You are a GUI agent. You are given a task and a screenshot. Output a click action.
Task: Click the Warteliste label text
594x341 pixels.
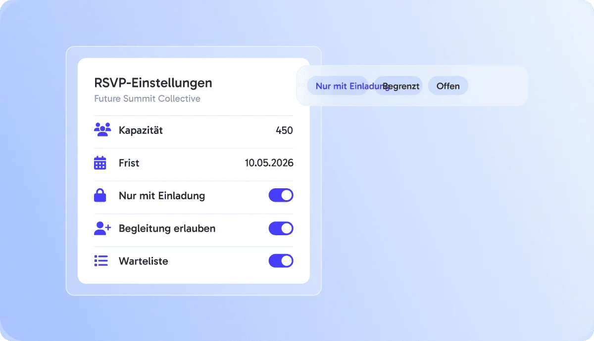(144, 261)
